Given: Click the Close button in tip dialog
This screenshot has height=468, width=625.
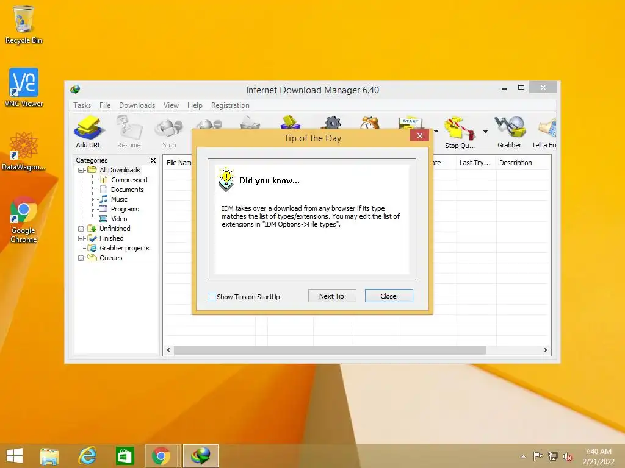Looking at the screenshot, I should coord(389,296).
